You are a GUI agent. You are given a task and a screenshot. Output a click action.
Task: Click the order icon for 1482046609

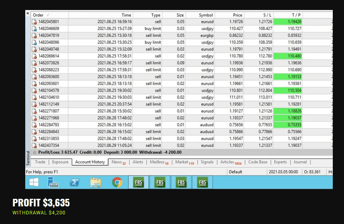point(34,28)
